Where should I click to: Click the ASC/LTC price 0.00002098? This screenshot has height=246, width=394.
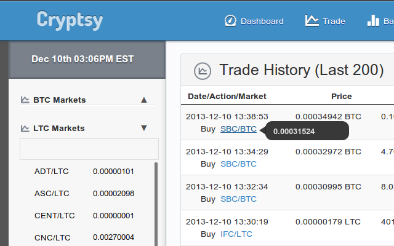[x=113, y=194]
